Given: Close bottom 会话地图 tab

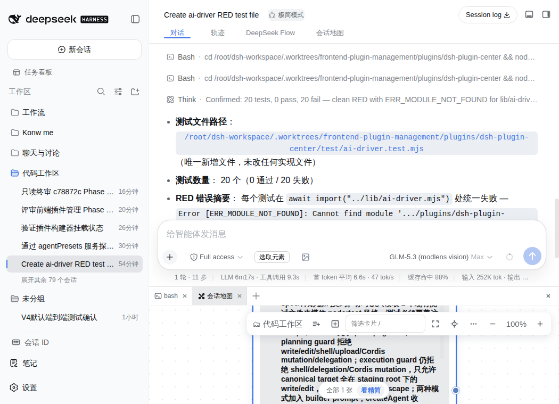Looking at the screenshot, I should point(240,296).
